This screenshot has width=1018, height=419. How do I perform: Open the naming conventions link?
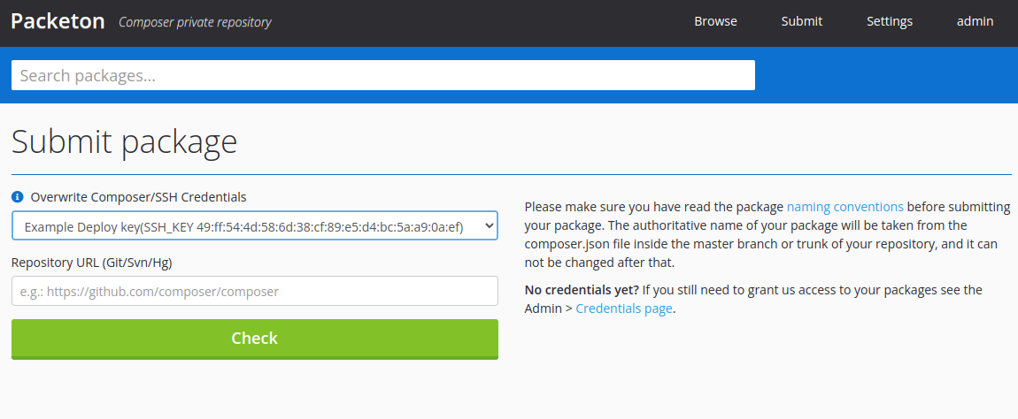point(844,207)
